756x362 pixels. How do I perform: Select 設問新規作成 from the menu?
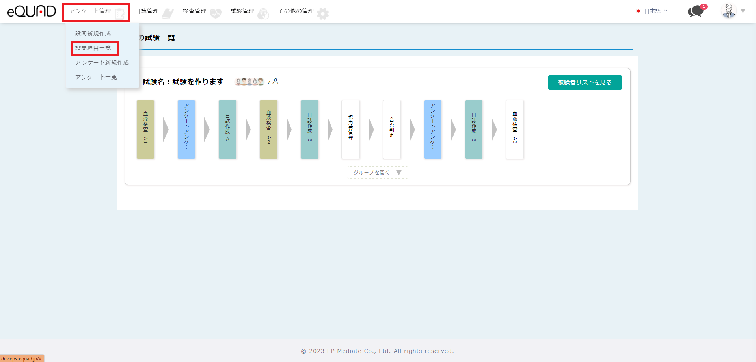coord(93,33)
